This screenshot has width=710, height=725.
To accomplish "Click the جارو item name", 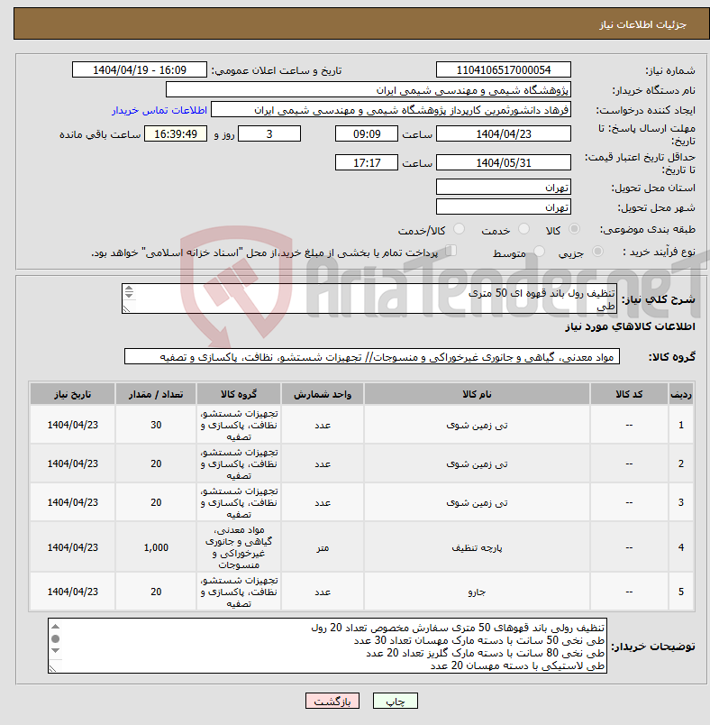I will pos(477,592).
